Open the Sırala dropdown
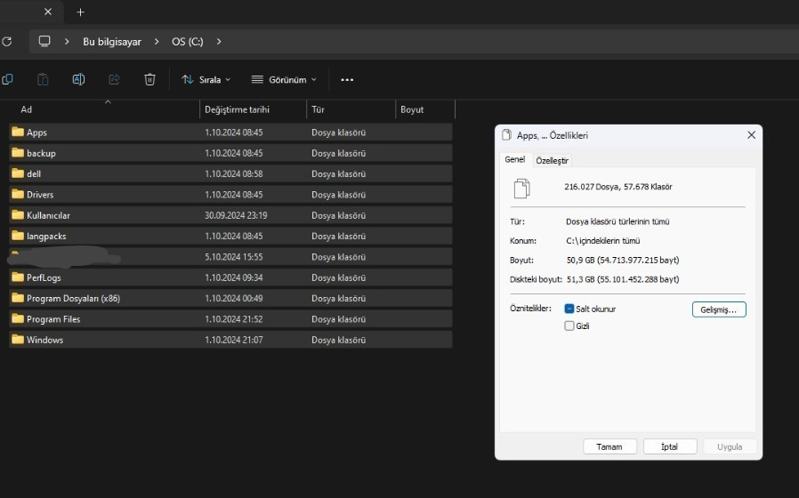This screenshot has height=498, width=799. [206, 79]
